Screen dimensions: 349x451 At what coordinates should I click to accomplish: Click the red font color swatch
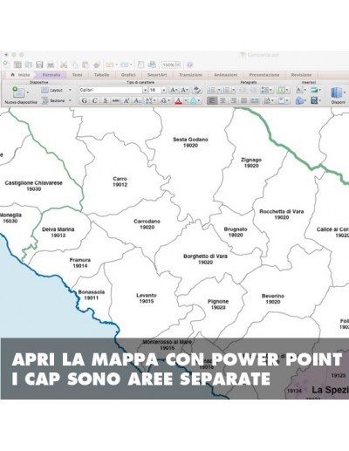pyautogui.click(x=178, y=100)
